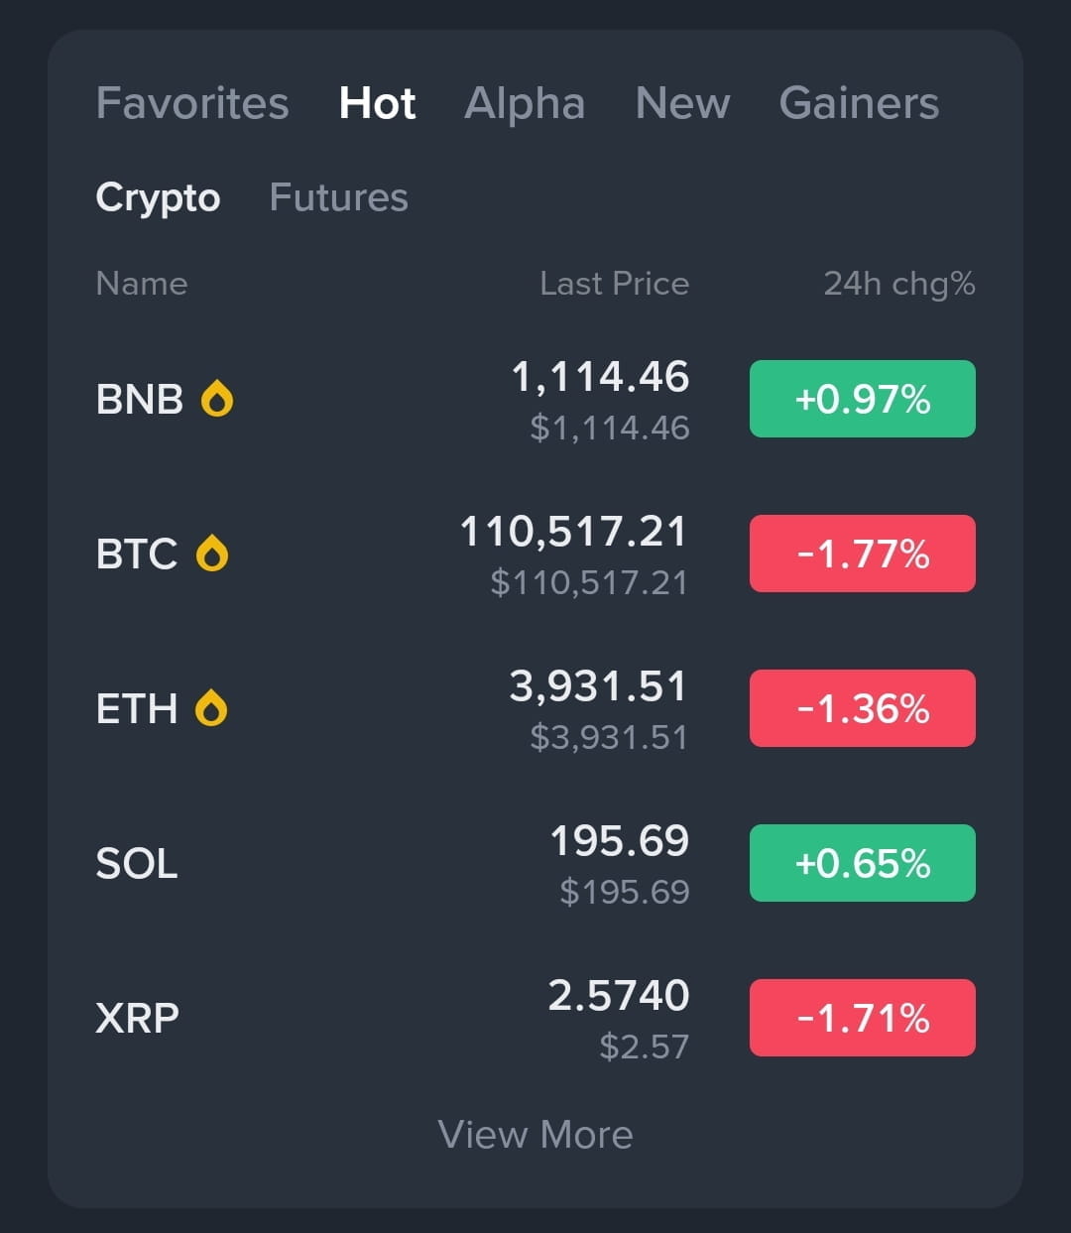The image size is (1071, 1233).
Task: Tap the SOL +0.65% change badge
Action: [863, 863]
